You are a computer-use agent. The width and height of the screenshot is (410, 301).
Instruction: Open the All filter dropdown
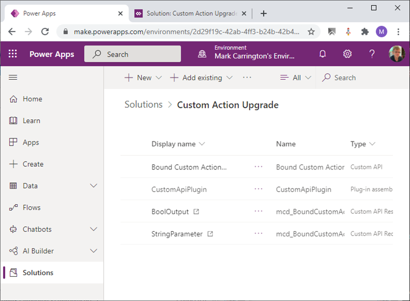(296, 78)
